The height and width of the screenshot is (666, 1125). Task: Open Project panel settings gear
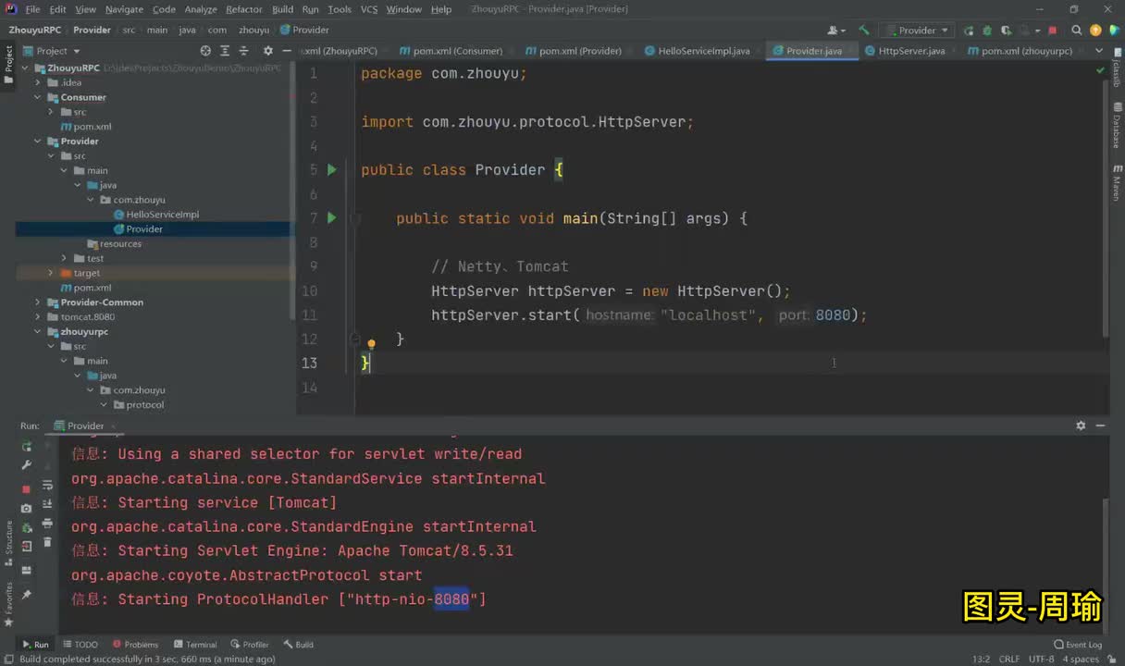[268, 51]
